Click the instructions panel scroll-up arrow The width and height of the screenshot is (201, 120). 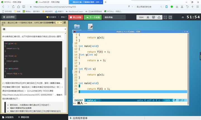click(66, 33)
